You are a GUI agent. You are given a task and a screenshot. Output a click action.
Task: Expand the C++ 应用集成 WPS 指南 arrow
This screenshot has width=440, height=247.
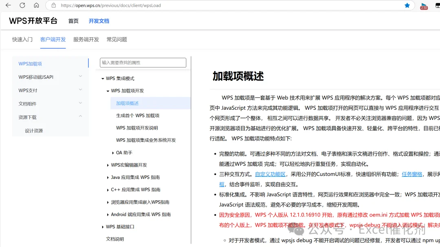pyautogui.click(x=108, y=190)
